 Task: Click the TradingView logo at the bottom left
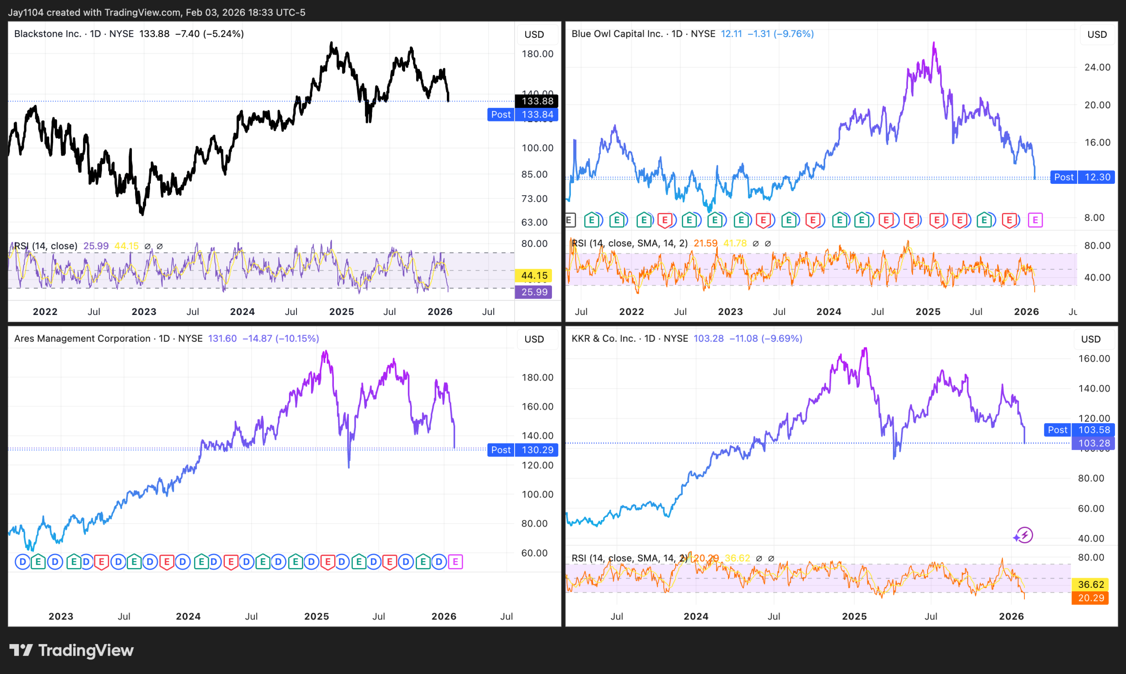click(71, 650)
